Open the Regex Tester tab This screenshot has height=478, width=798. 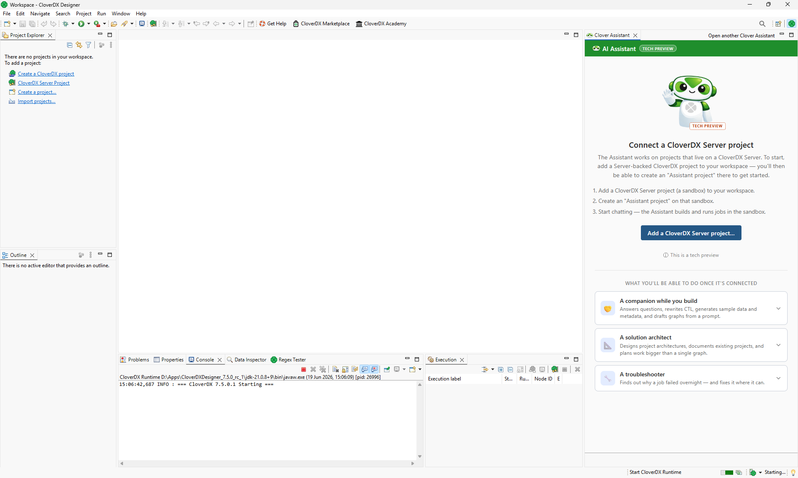point(288,360)
